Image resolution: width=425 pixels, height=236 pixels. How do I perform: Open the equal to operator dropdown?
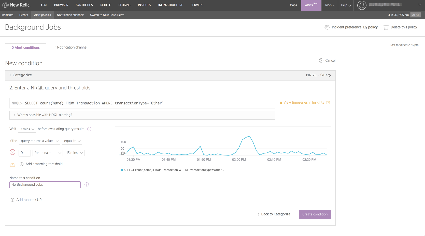click(72, 141)
